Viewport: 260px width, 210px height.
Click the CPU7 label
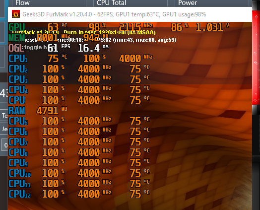pyautogui.click(x=18, y=141)
